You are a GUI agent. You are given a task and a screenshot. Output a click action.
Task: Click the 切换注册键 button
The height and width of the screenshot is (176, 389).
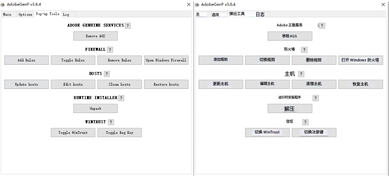tap(314, 132)
